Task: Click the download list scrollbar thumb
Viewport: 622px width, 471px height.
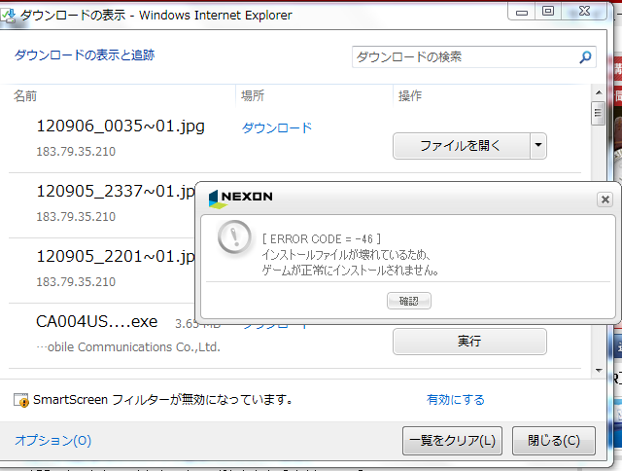Action: click(x=599, y=114)
